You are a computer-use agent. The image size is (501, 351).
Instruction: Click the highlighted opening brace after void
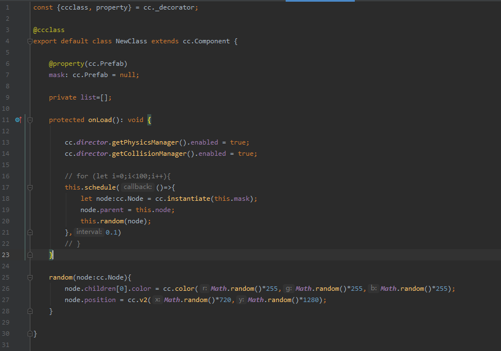point(149,120)
